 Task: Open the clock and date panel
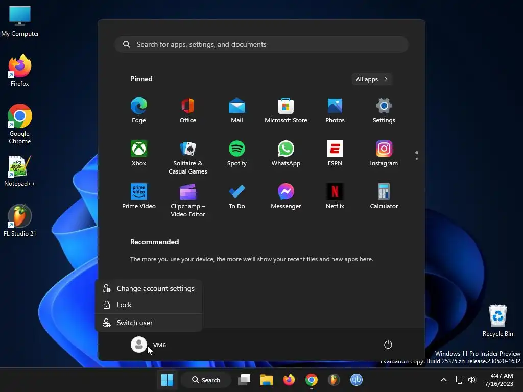499,380
